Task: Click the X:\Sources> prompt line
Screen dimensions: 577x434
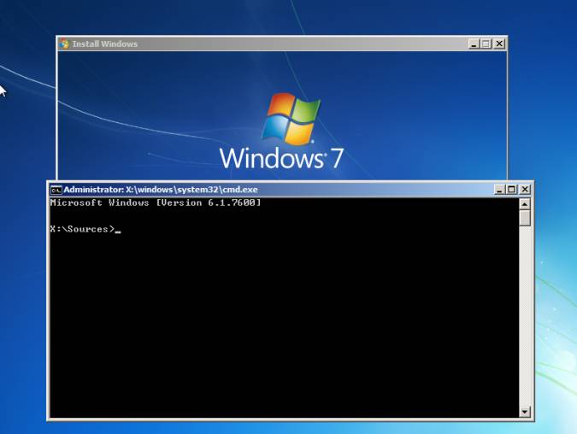Action: tap(82, 229)
